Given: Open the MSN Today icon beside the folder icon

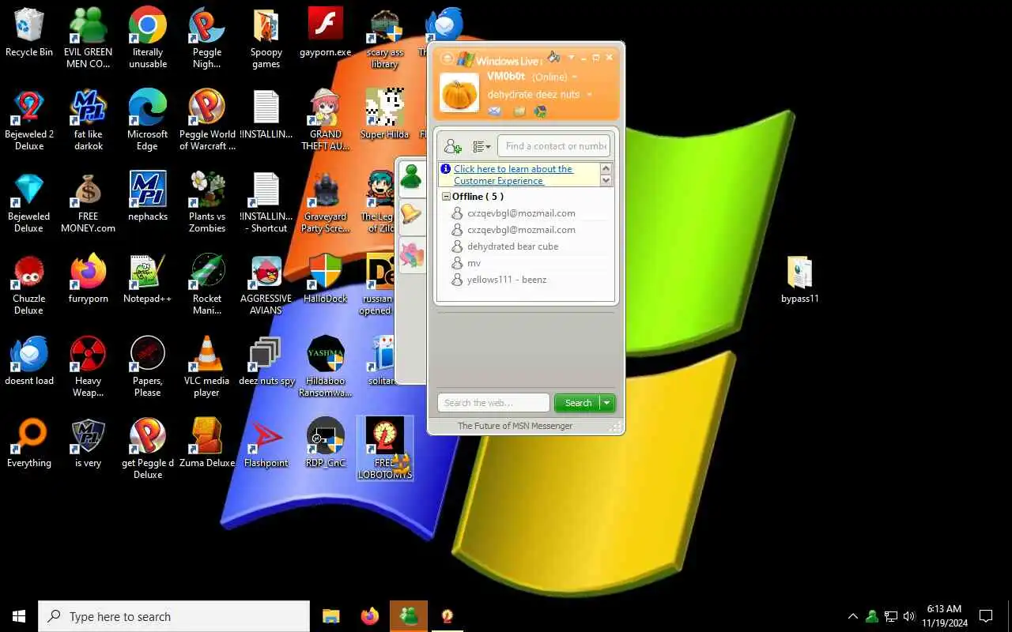Looking at the screenshot, I should click(x=541, y=111).
